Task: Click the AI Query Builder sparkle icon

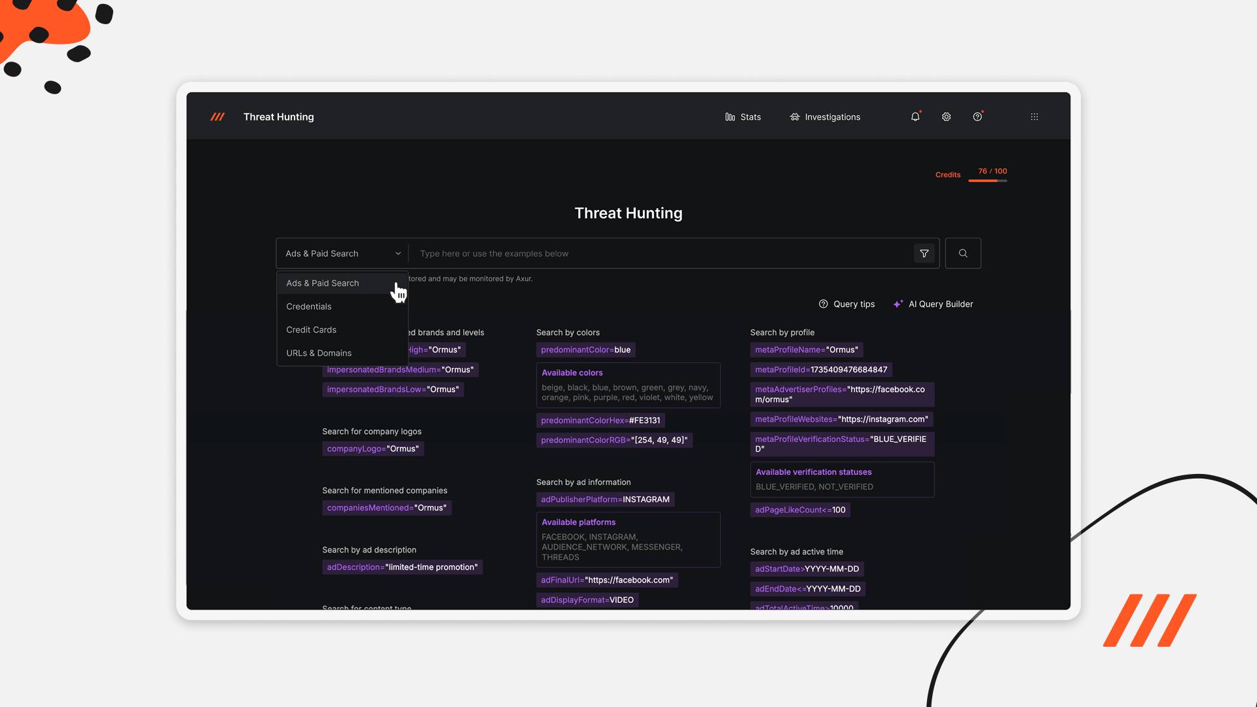Action: (898, 304)
